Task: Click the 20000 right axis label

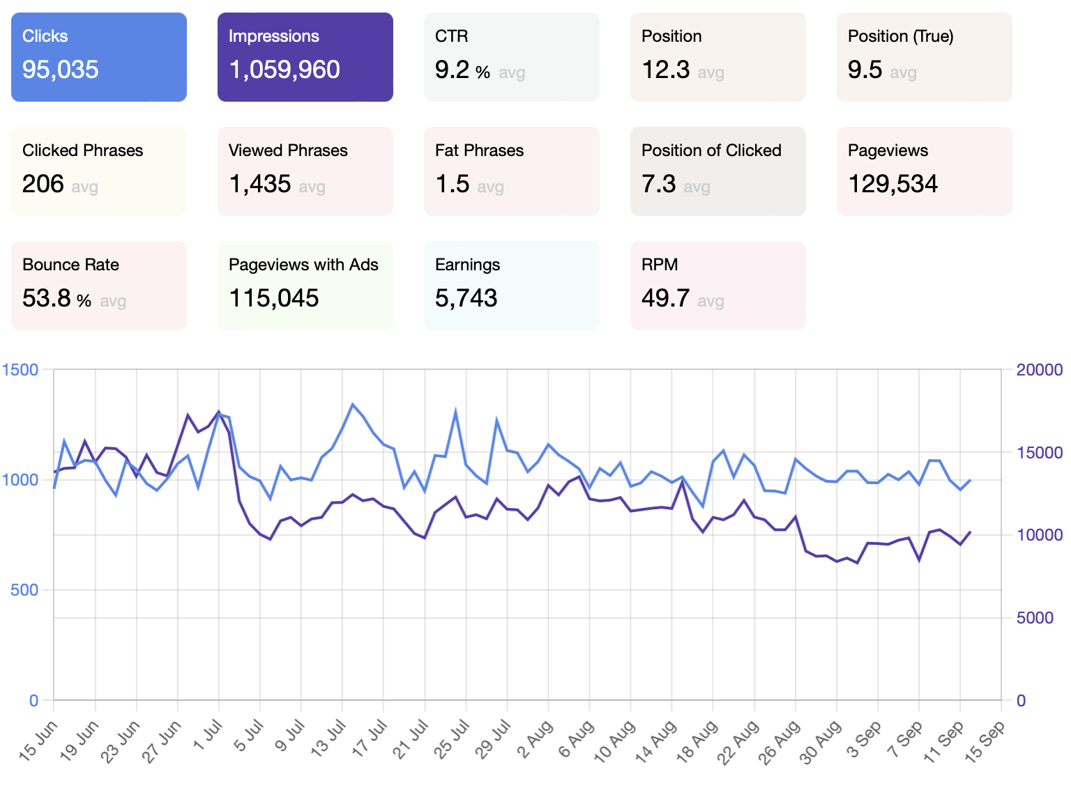Action: click(1040, 370)
